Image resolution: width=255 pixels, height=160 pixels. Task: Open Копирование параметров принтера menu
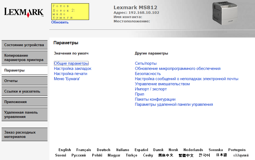pyautogui.click(x=25, y=57)
